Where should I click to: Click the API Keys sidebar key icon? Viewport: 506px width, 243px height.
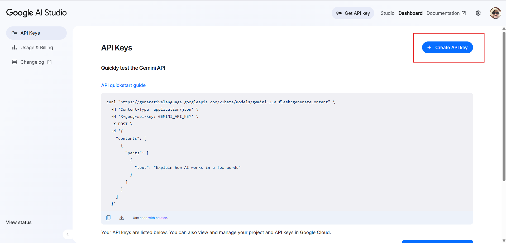point(15,33)
